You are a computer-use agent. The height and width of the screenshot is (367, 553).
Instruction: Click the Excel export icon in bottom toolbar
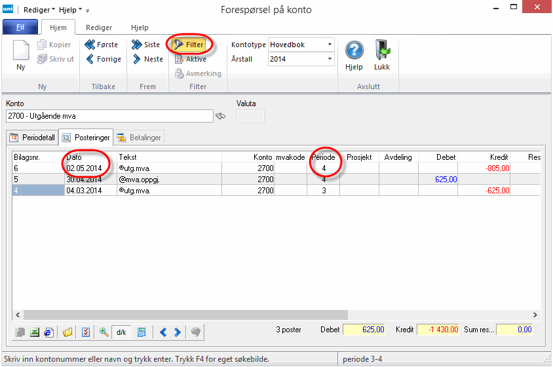tap(34, 332)
